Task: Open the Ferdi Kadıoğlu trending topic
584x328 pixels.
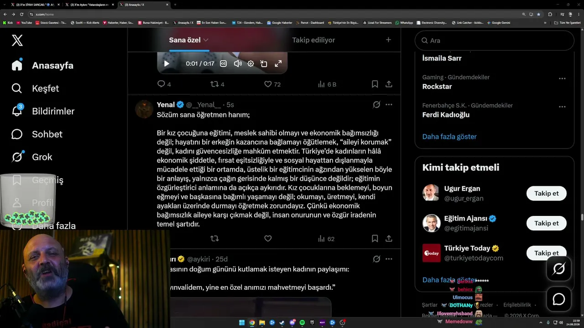Action: [x=446, y=115]
